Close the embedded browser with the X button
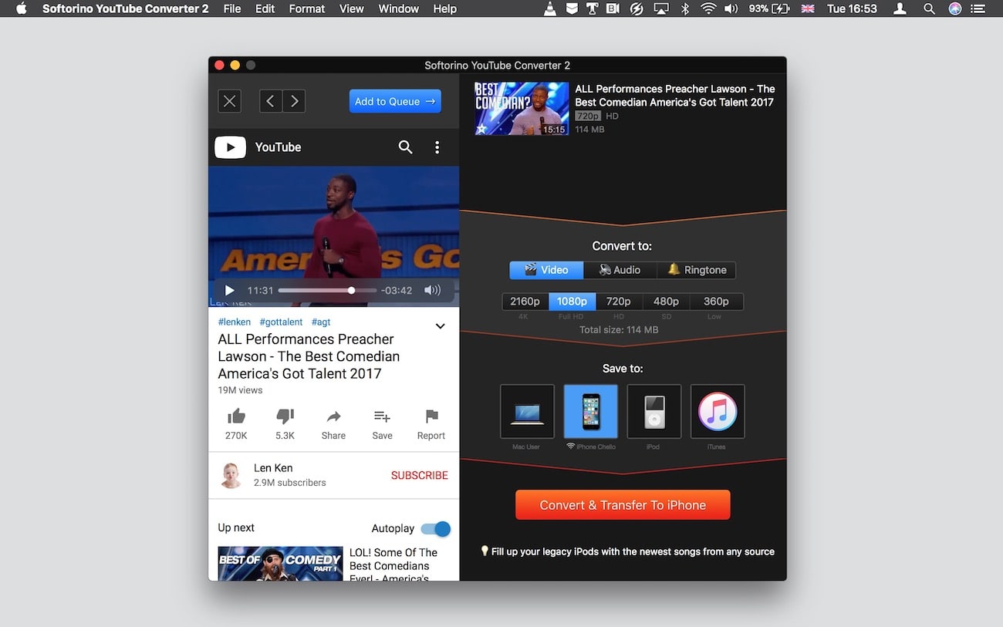 pyautogui.click(x=230, y=101)
